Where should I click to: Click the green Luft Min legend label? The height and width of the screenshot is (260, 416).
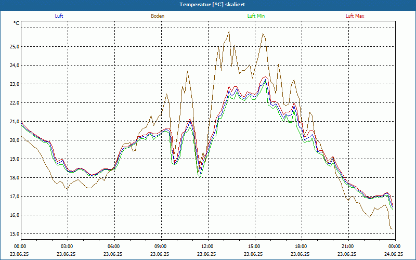(256, 16)
